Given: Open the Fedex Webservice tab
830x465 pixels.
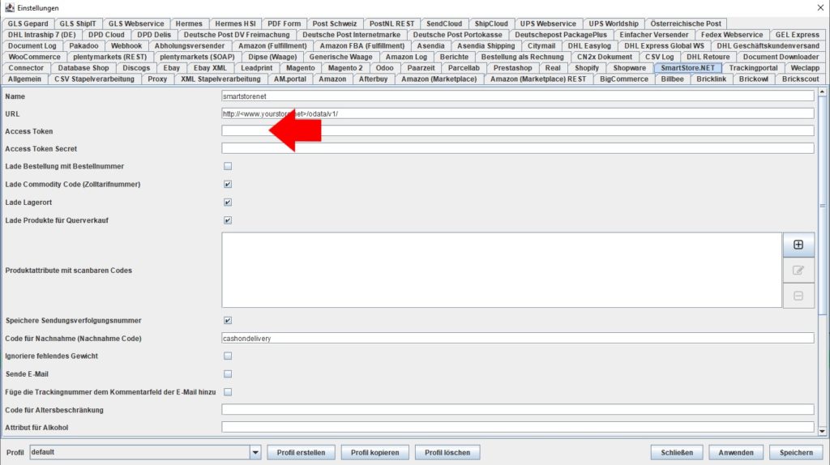Looking at the screenshot, I should tap(732, 34).
